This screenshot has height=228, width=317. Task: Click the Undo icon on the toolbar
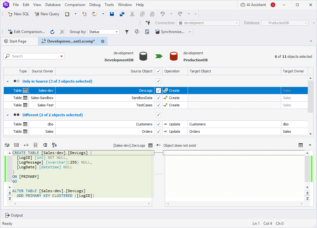(x=162, y=14)
